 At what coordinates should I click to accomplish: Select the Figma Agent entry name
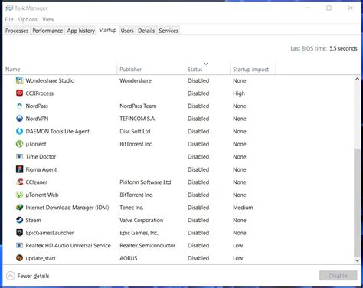point(41,169)
